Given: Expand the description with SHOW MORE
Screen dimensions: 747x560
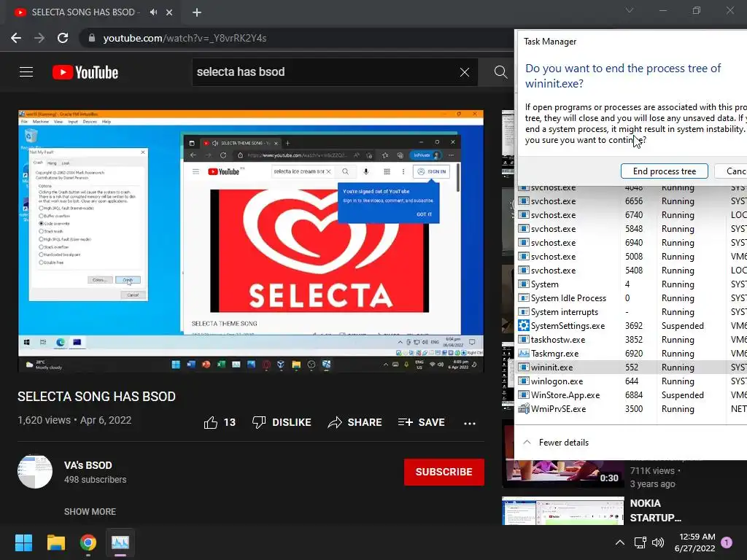Looking at the screenshot, I should click(x=90, y=511).
